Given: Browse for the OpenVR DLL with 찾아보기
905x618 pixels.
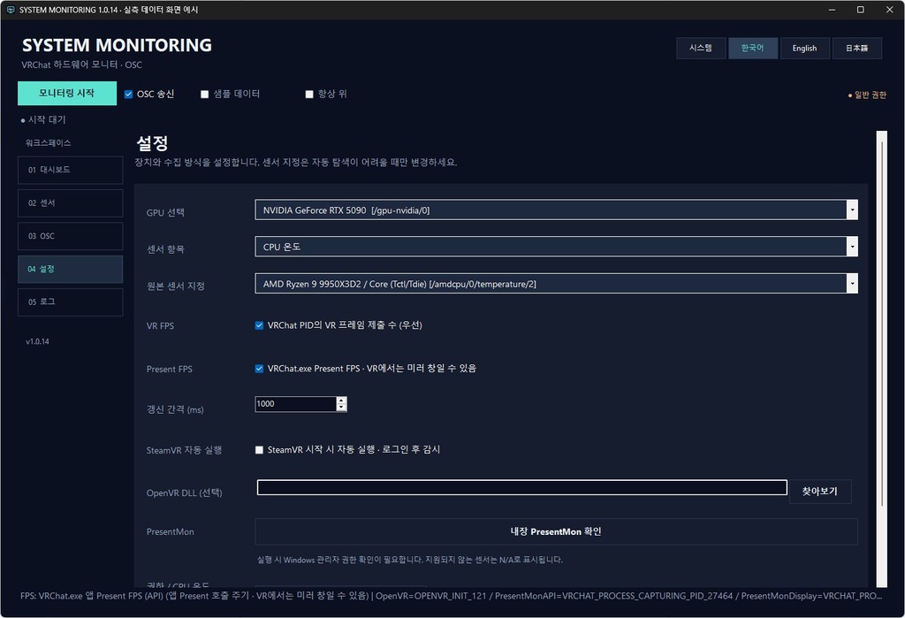Looking at the screenshot, I should 819,492.
